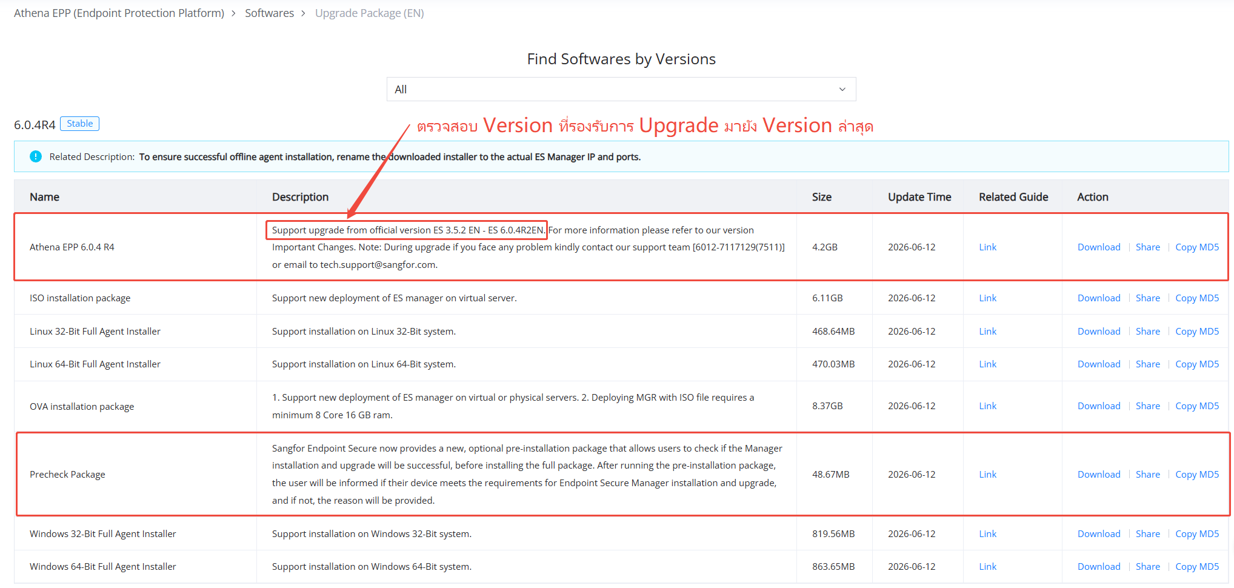Share Windows 64-Bit Full Agent Installer
This screenshot has width=1234, height=588.
pyautogui.click(x=1148, y=566)
